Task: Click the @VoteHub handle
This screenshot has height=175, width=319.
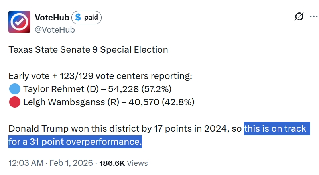Action: coord(54,29)
